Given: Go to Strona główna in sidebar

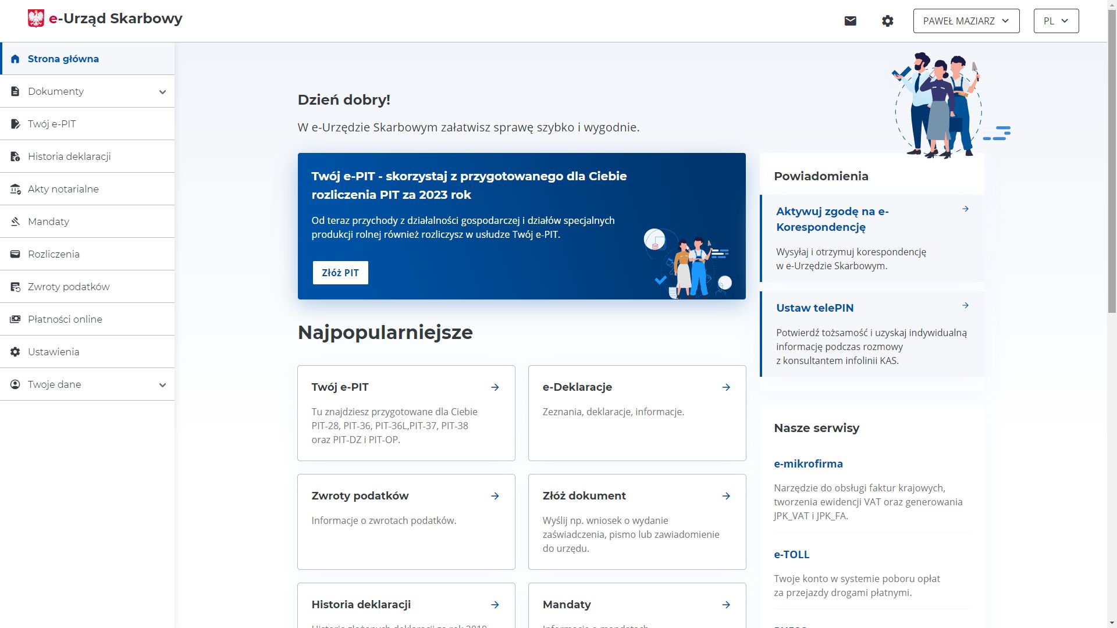Looking at the screenshot, I should 87,59.
